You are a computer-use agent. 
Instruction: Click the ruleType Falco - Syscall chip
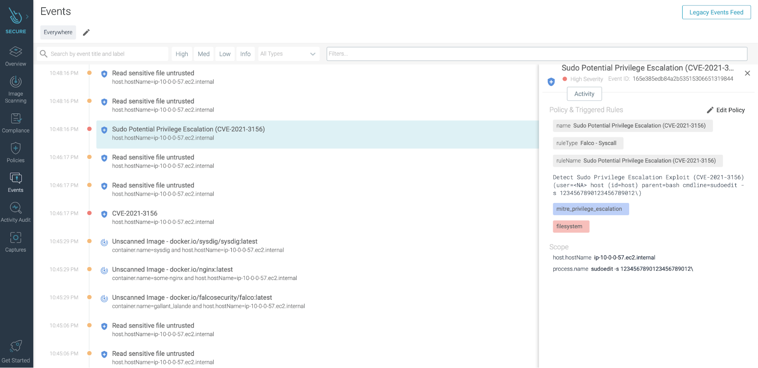[x=588, y=143]
